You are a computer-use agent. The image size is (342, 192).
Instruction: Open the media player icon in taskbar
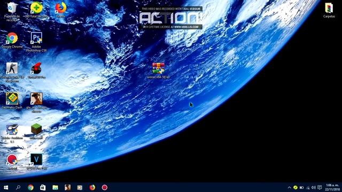point(80,187)
